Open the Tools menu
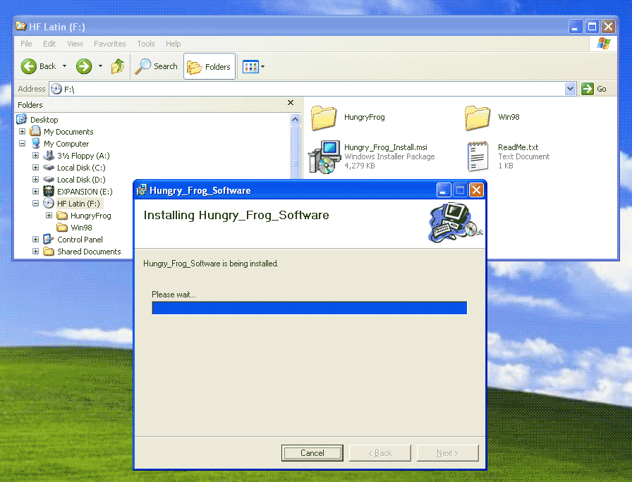Screen dimensions: 632x482 146,44
